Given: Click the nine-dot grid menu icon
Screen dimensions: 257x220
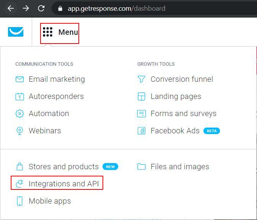Looking at the screenshot, I should tap(47, 32).
